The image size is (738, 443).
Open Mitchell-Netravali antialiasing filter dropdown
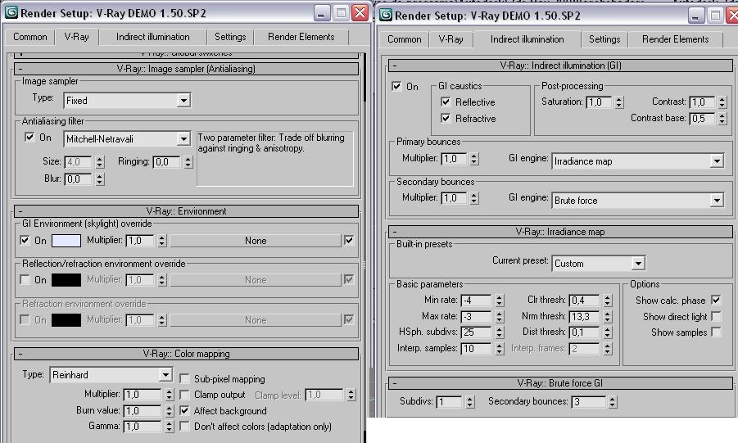(x=127, y=139)
